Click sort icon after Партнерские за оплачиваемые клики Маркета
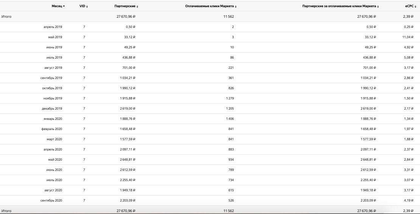Screen dimensions: 420x214 coord(378,6)
